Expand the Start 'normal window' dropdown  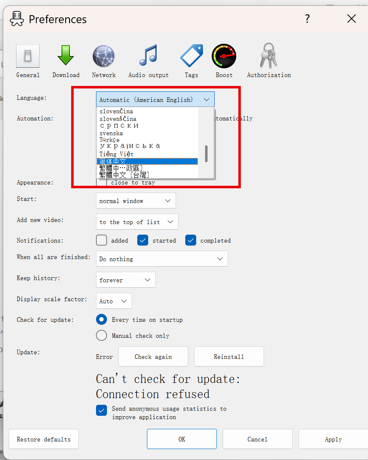point(136,201)
